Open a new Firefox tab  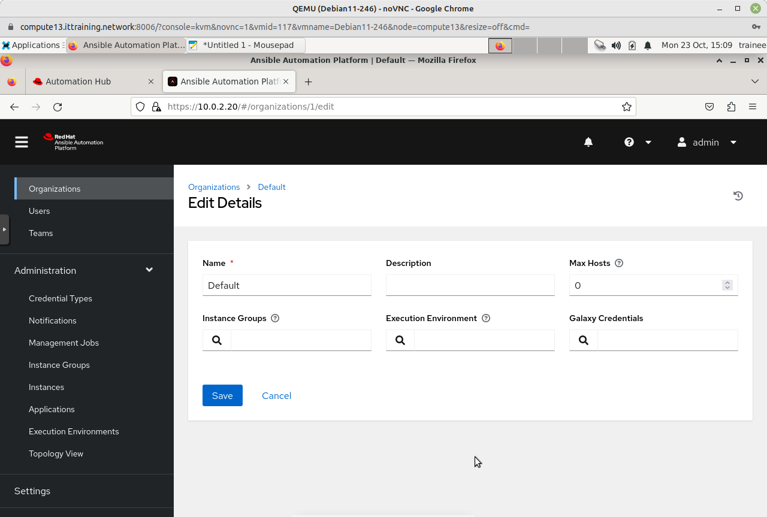click(308, 81)
